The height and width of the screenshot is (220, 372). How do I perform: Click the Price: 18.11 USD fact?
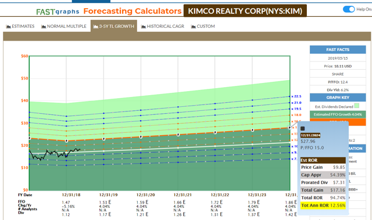coord(338,66)
